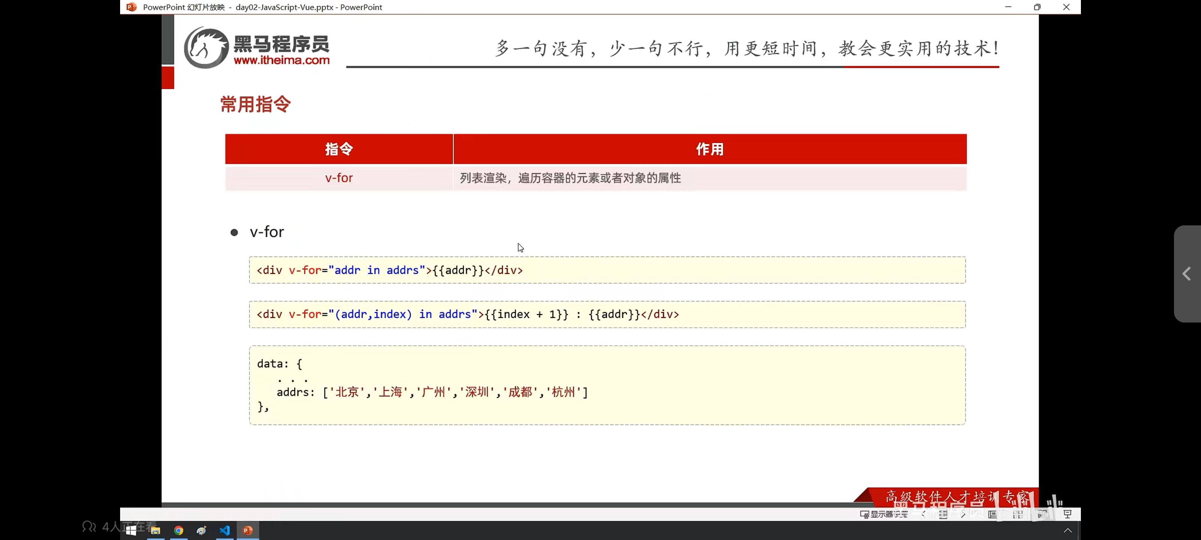This screenshot has height=540, width=1201.
Task: Click the PowerPoint logo in title bar
Action: [x=131, y=7]
